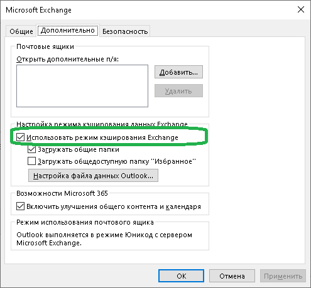Focus the additional mailboxes list box

click(x=82, y=86)
